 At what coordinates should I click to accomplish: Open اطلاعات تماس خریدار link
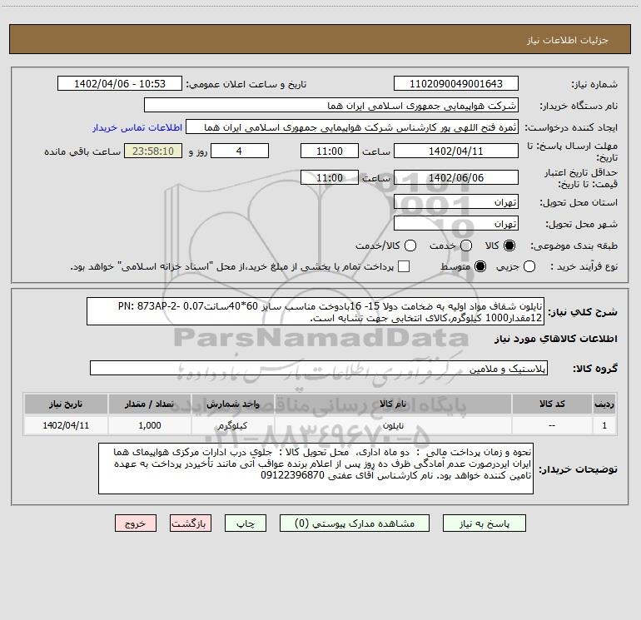(x=137, y=127)
